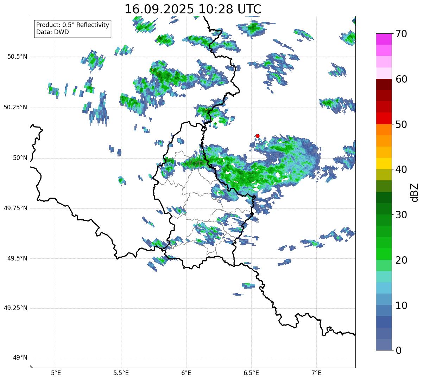Click the longitude label 6.5°E
This screenshot has height=380, width=423.
click(x=251, y=373)
